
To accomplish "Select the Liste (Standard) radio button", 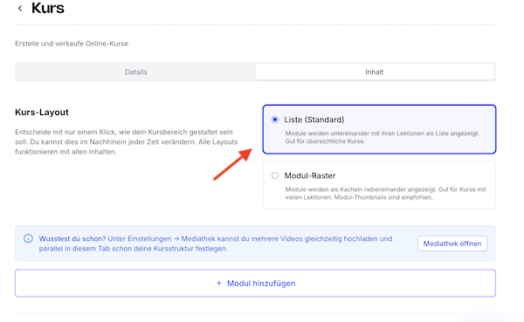I will (275, 120).
